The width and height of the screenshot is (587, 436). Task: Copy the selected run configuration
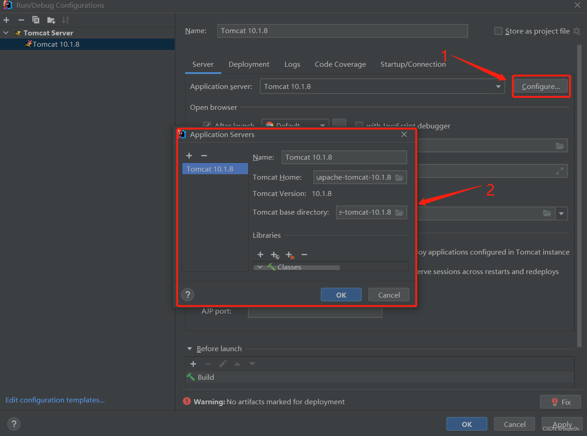(x=36, y=20)
